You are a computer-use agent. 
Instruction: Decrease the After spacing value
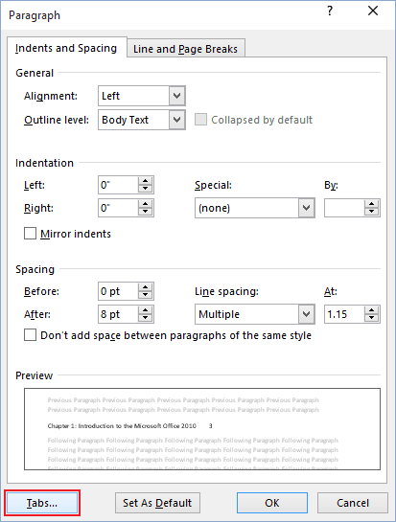(146, 318)
